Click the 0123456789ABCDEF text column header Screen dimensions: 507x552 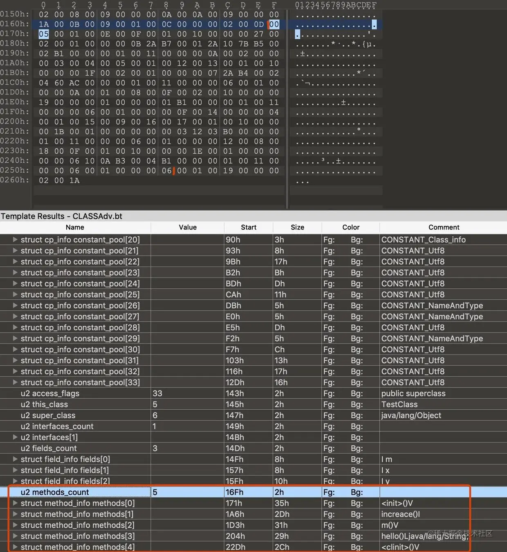click(336, 5)
